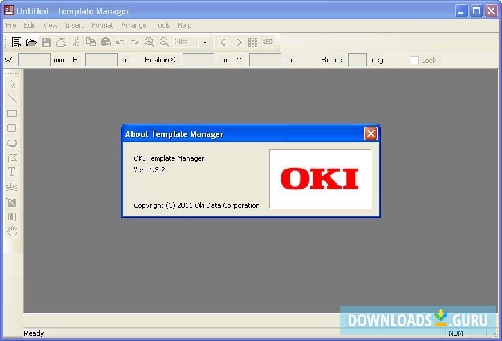The width and height of the screenshot is (502, 341).
Task: Click the Copyright 2011 Oki Data text
Action: pos(196,205)
